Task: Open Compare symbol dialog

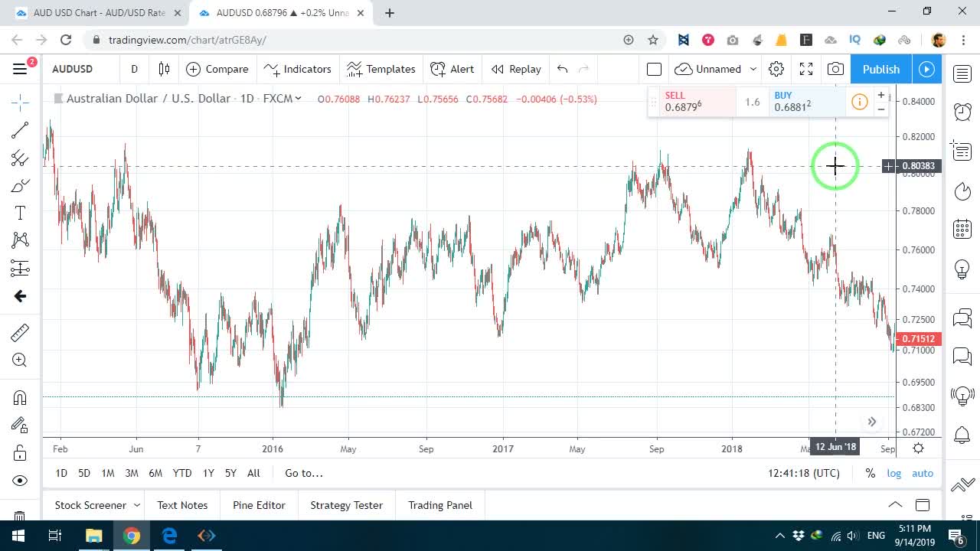Action: (217, 69)
